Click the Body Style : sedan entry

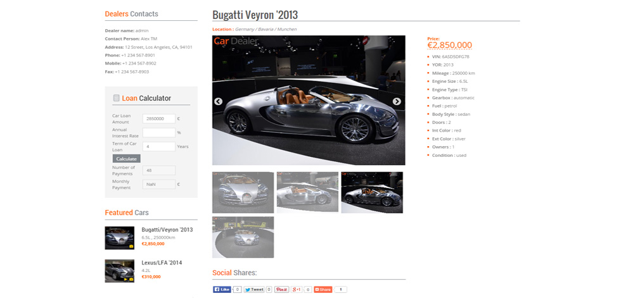pyautogui.click(x=451, y=115)
